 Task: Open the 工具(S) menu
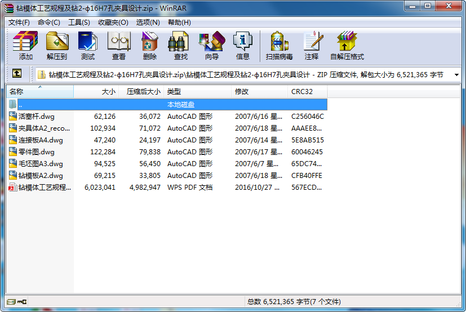click(x=79, y=23)
